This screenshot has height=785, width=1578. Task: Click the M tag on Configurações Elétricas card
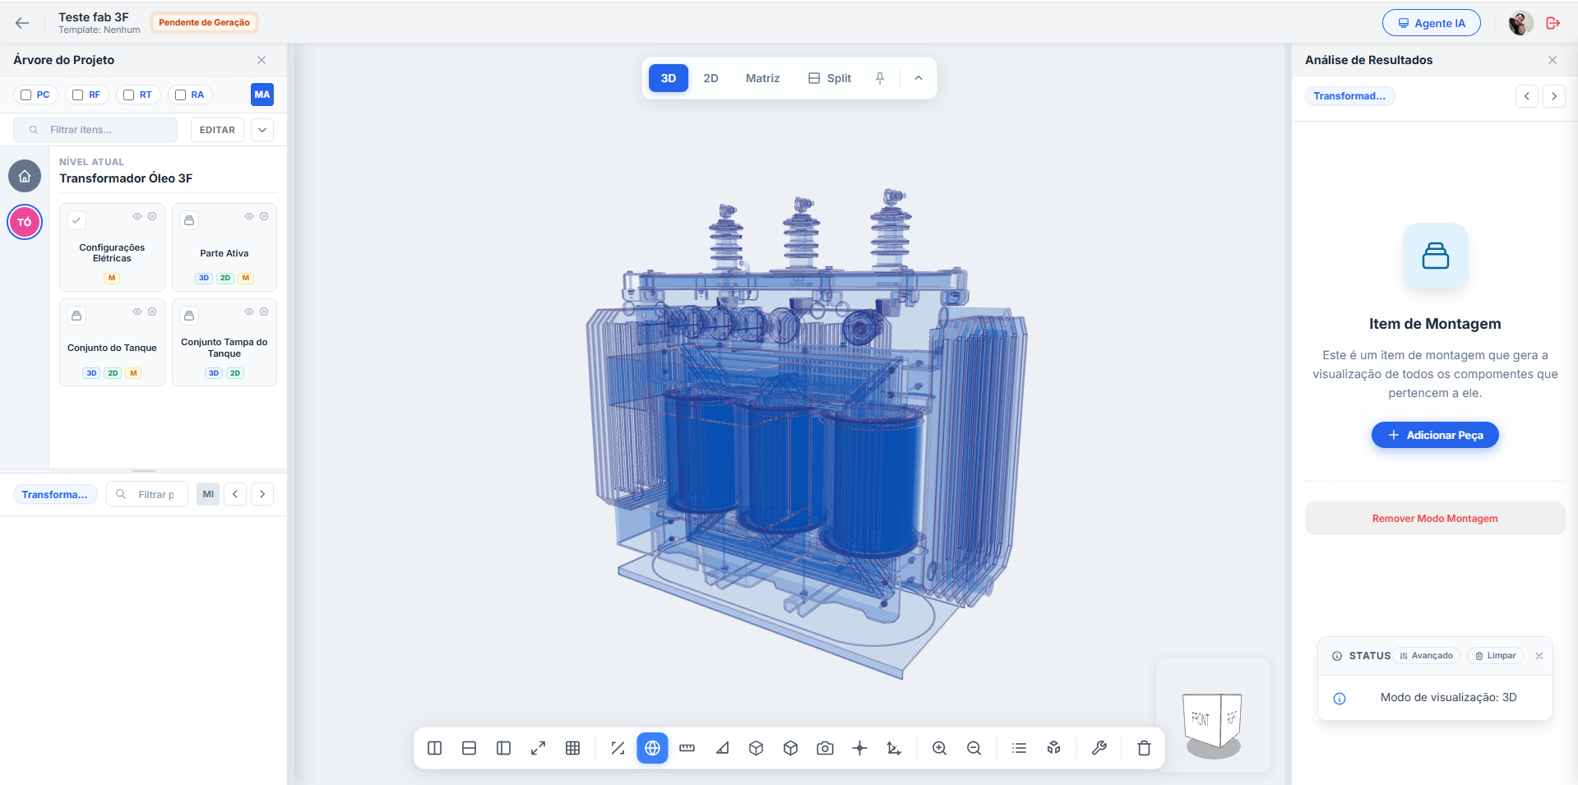point(112,278)
